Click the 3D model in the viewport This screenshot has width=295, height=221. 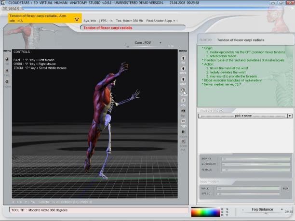point(106,120)
